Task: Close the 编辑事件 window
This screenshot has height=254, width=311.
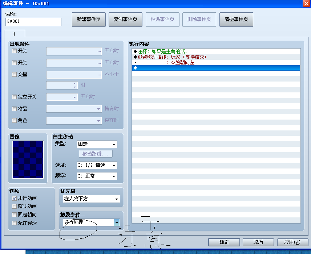Action: [x=306, y=4]
